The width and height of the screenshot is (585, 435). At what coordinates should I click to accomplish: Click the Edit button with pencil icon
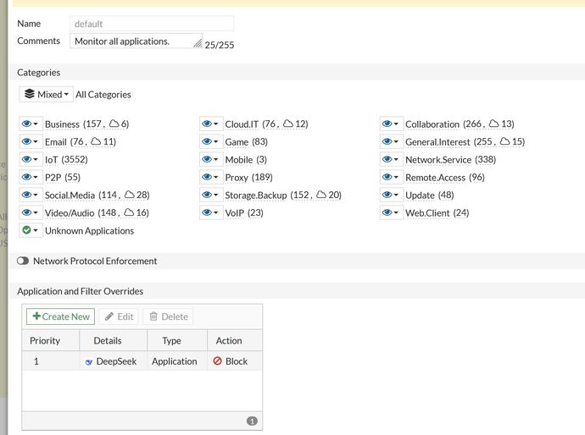[118, 317]
